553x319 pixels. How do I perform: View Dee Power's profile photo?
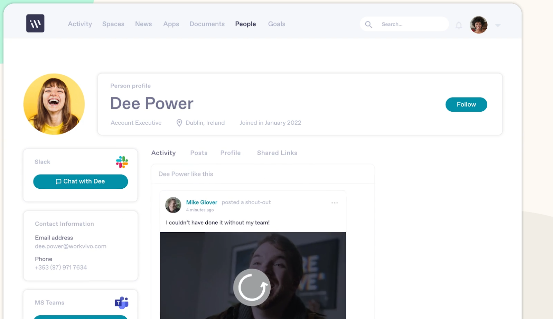(x=54, y=104)
